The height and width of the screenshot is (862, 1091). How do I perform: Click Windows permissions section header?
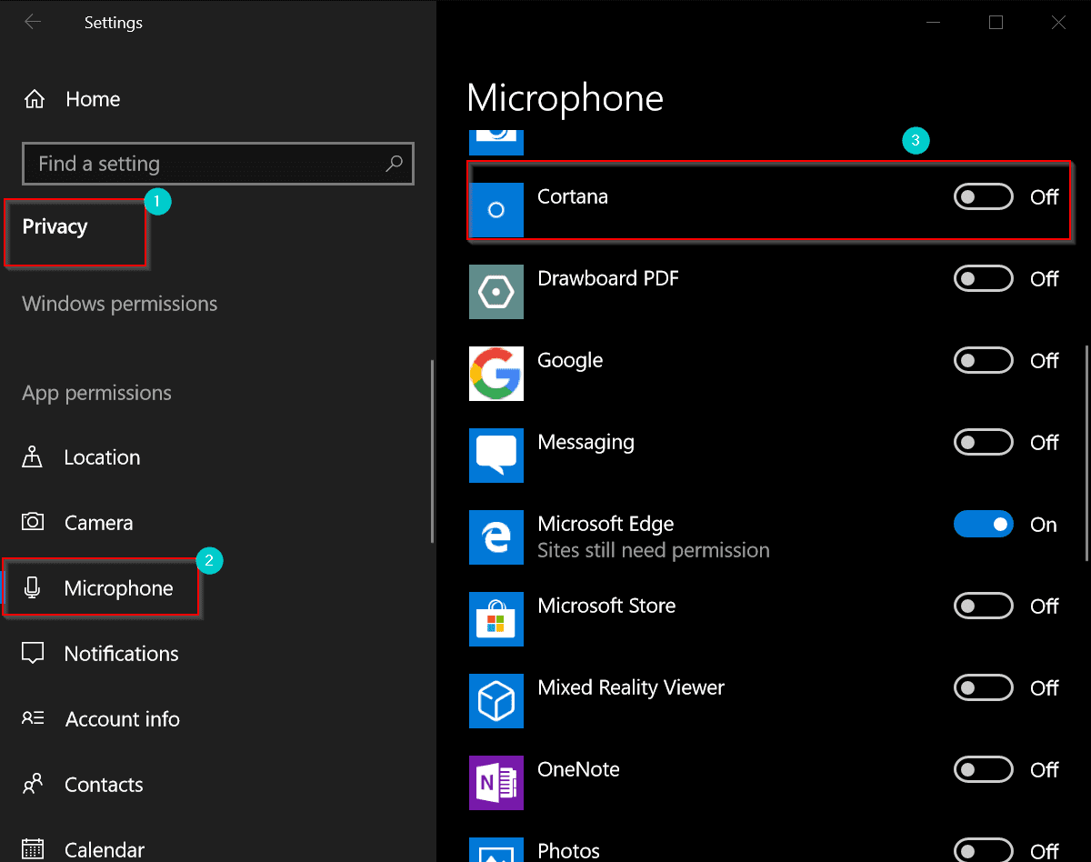pos(120,304)
